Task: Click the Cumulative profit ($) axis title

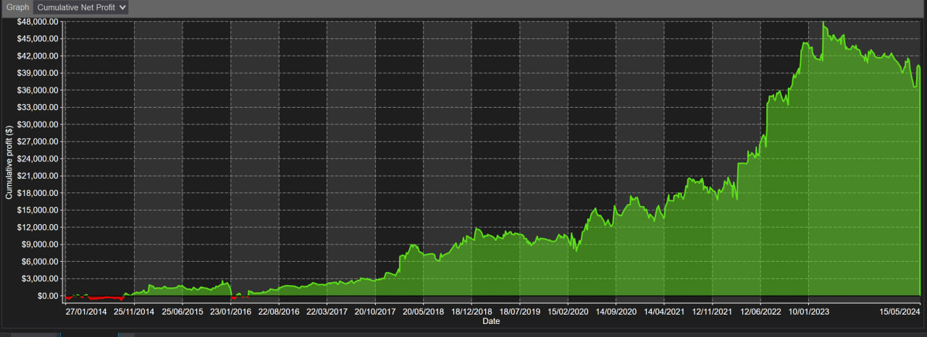Action: pos(9,161)
